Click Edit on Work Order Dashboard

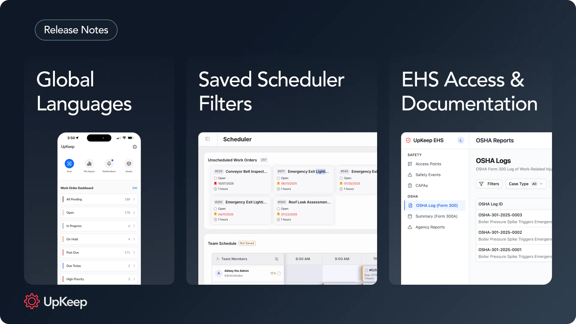click(x=135, y=188)
